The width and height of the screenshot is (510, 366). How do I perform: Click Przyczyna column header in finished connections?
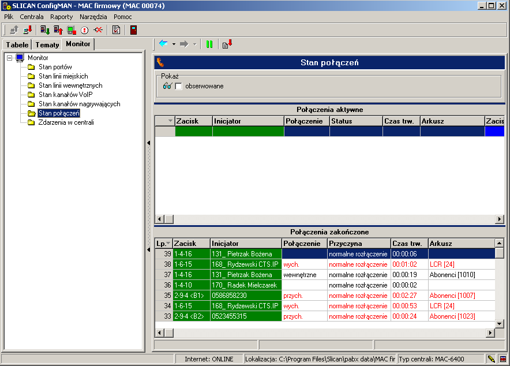[359, 244]
